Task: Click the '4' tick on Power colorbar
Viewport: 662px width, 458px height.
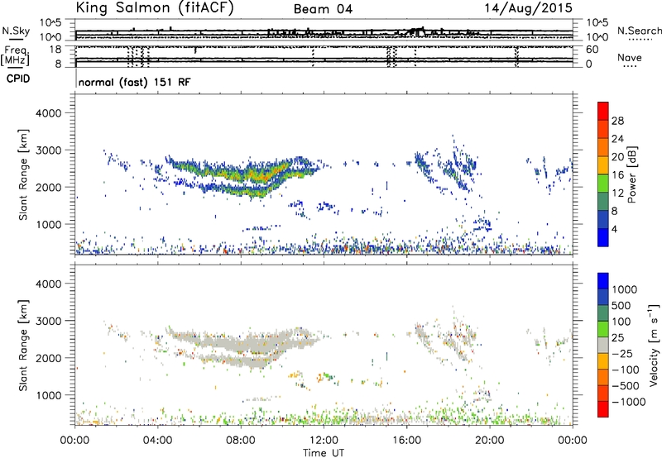Action: point(614,229)
